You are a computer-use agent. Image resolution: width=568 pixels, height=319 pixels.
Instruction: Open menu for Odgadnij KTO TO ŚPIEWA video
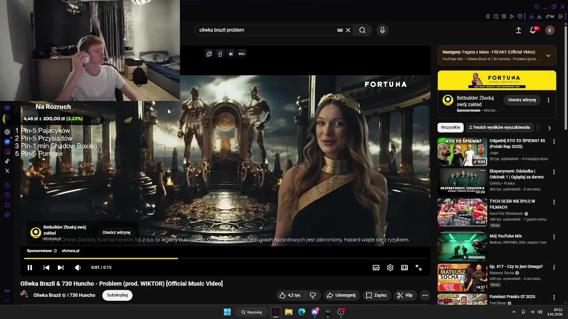[x=554, y=141]
